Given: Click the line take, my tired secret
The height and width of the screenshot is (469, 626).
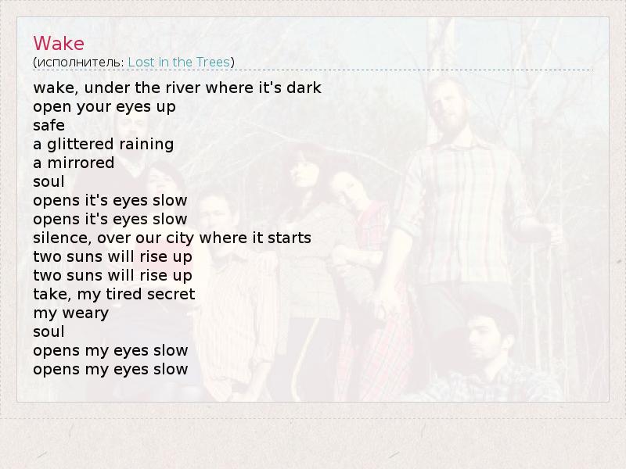Looking at the screenshot, I should coord(113,294).
